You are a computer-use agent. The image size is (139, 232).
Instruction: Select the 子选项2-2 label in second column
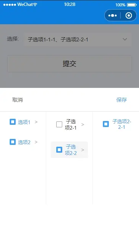point(71,150)
